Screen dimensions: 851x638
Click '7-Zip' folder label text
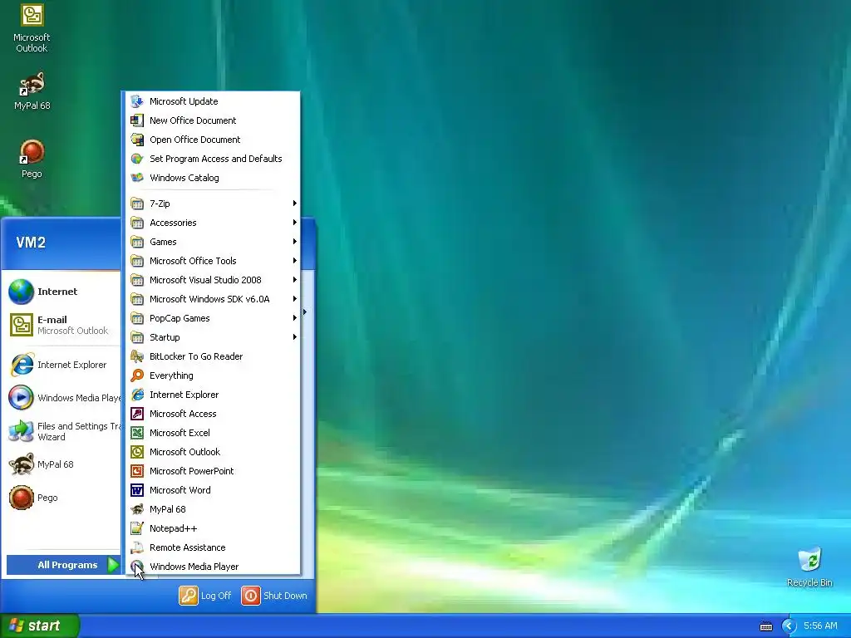160,204
